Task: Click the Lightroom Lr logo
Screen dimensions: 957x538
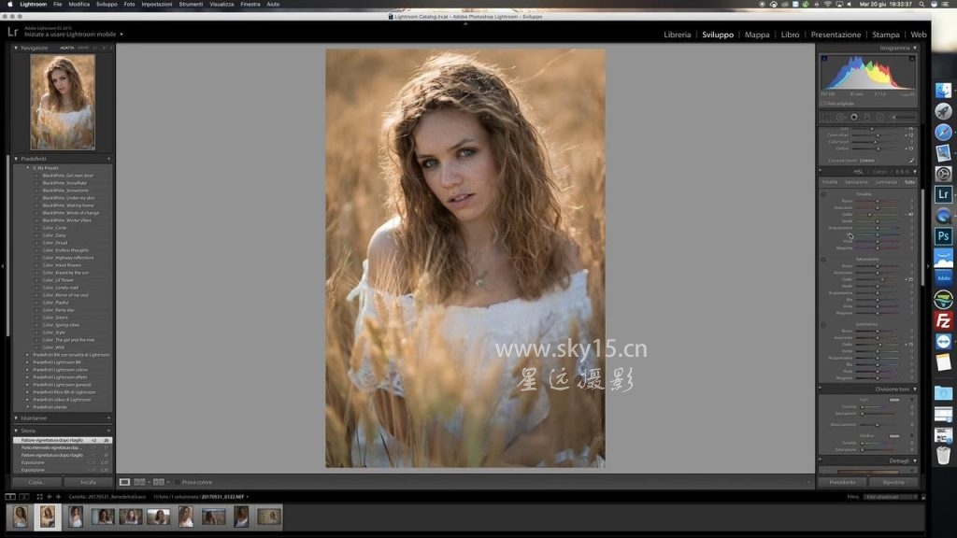Action: point(13,32)
